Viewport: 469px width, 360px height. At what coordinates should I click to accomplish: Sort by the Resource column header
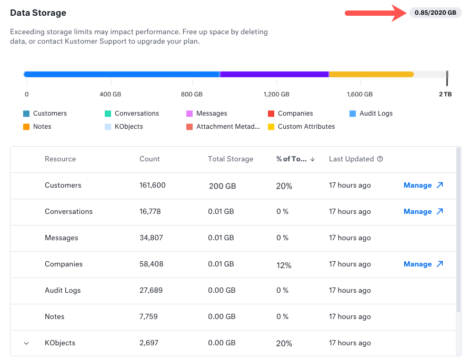click(60, 159)
